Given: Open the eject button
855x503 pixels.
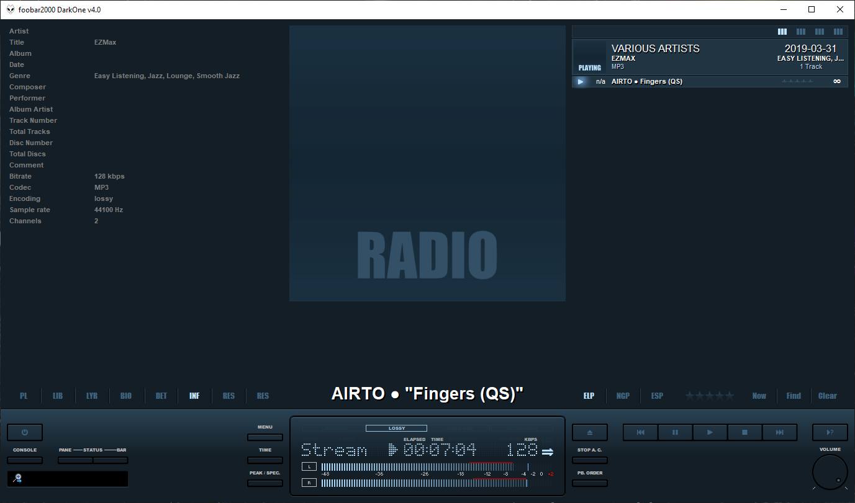Looking at the screenshot, I should pos(589,432).
